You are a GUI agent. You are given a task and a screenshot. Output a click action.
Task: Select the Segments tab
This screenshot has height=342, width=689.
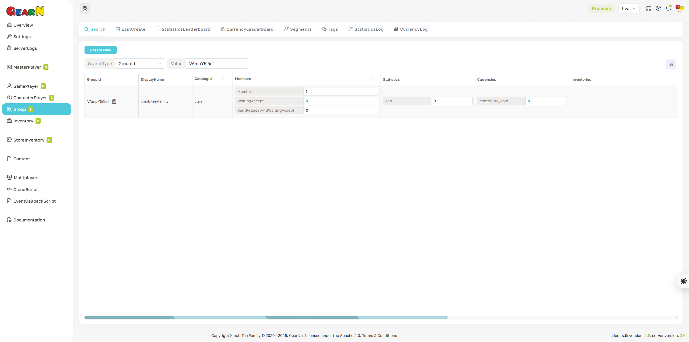[x=297, y=29]
